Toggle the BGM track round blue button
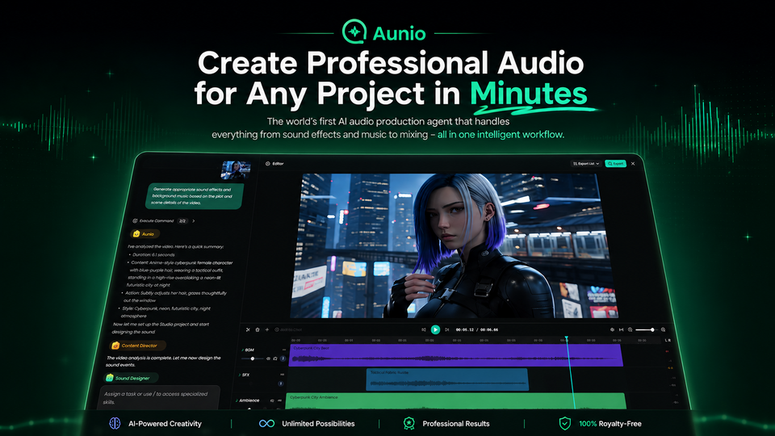Viewport: 775px width, 436px height. click(x=283, y=358)
